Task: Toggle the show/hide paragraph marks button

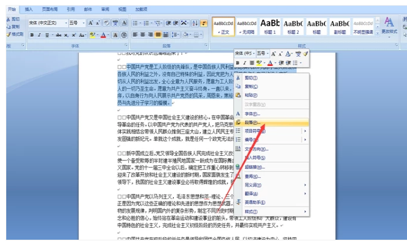Action: pos(204,23)
